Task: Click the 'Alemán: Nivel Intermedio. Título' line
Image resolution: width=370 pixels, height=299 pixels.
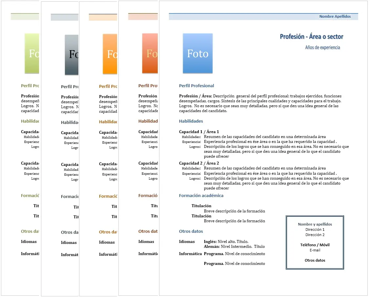Action: pos(234,247)
